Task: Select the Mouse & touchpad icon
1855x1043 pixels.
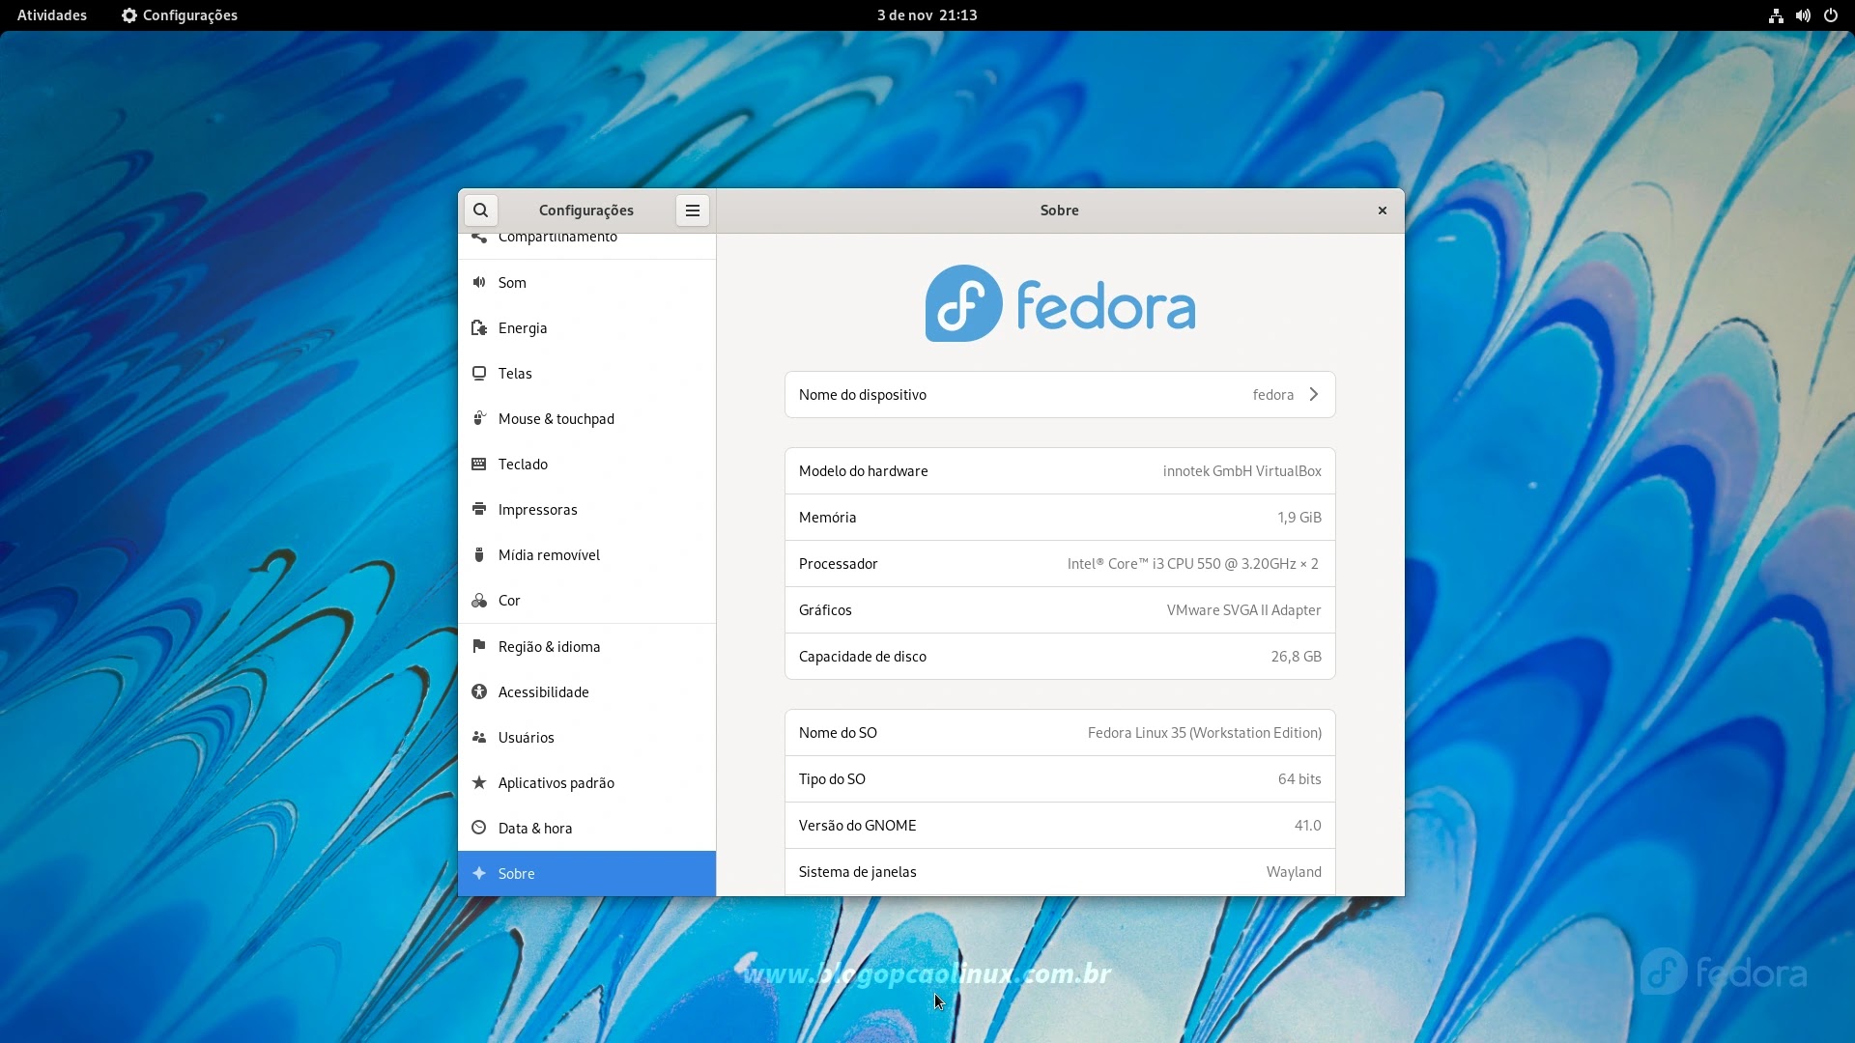Action: click(480, 418)
